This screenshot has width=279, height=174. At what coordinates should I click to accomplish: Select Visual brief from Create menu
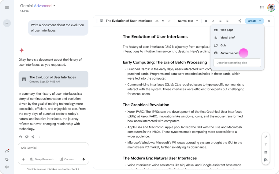click(x=237, y=38)
